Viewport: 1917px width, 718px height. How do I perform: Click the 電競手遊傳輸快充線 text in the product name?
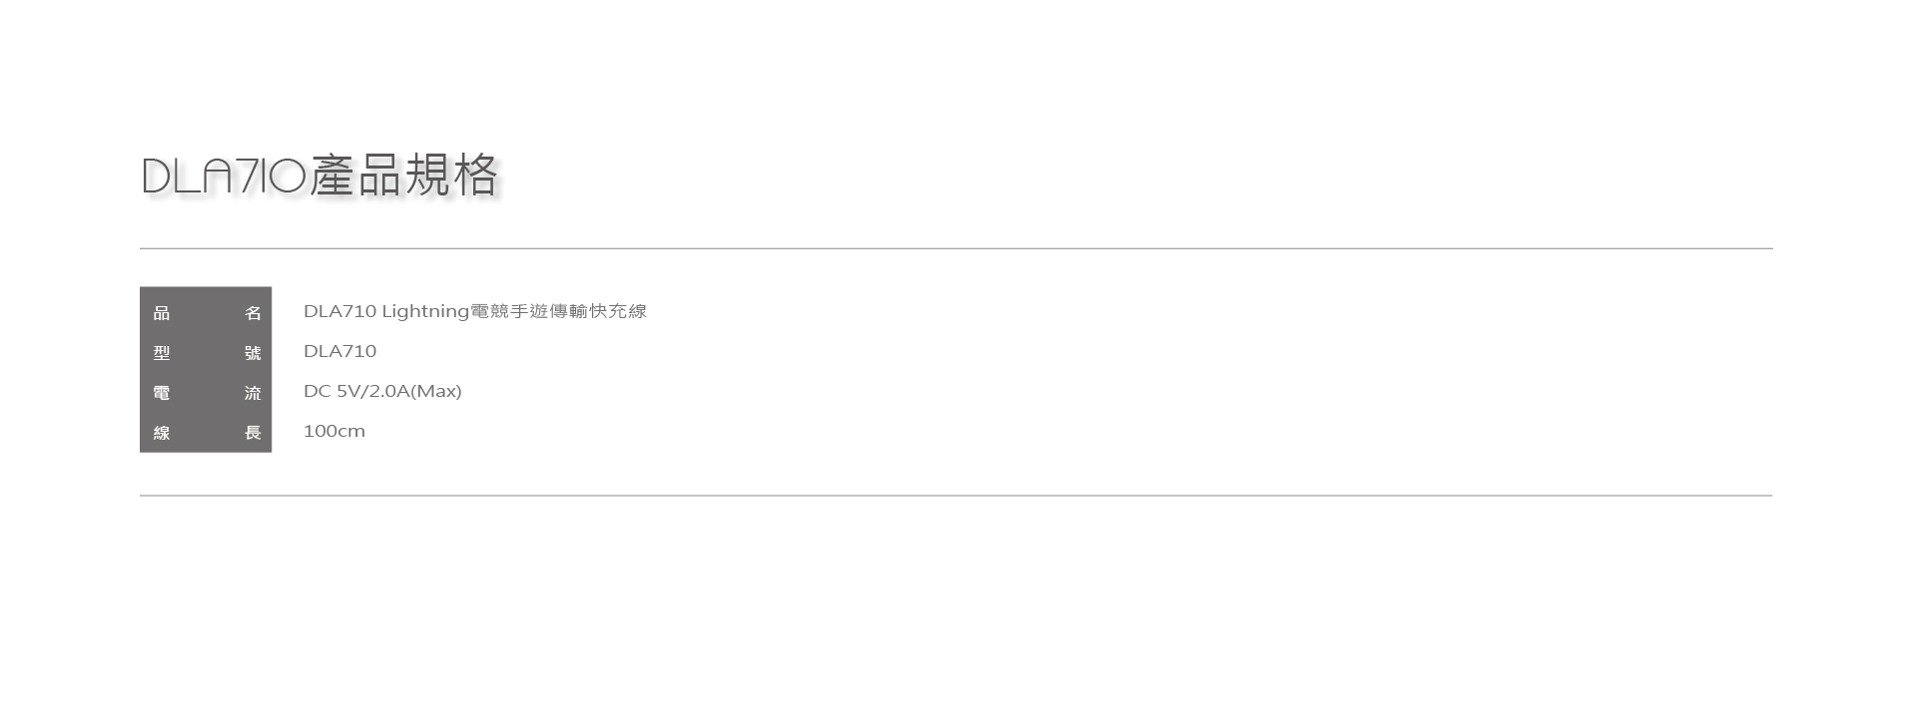[558, 311]
